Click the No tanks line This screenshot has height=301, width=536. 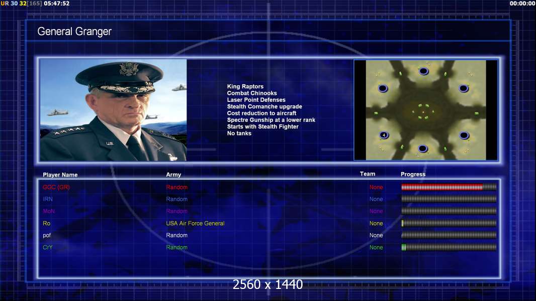tap(239, 133)
